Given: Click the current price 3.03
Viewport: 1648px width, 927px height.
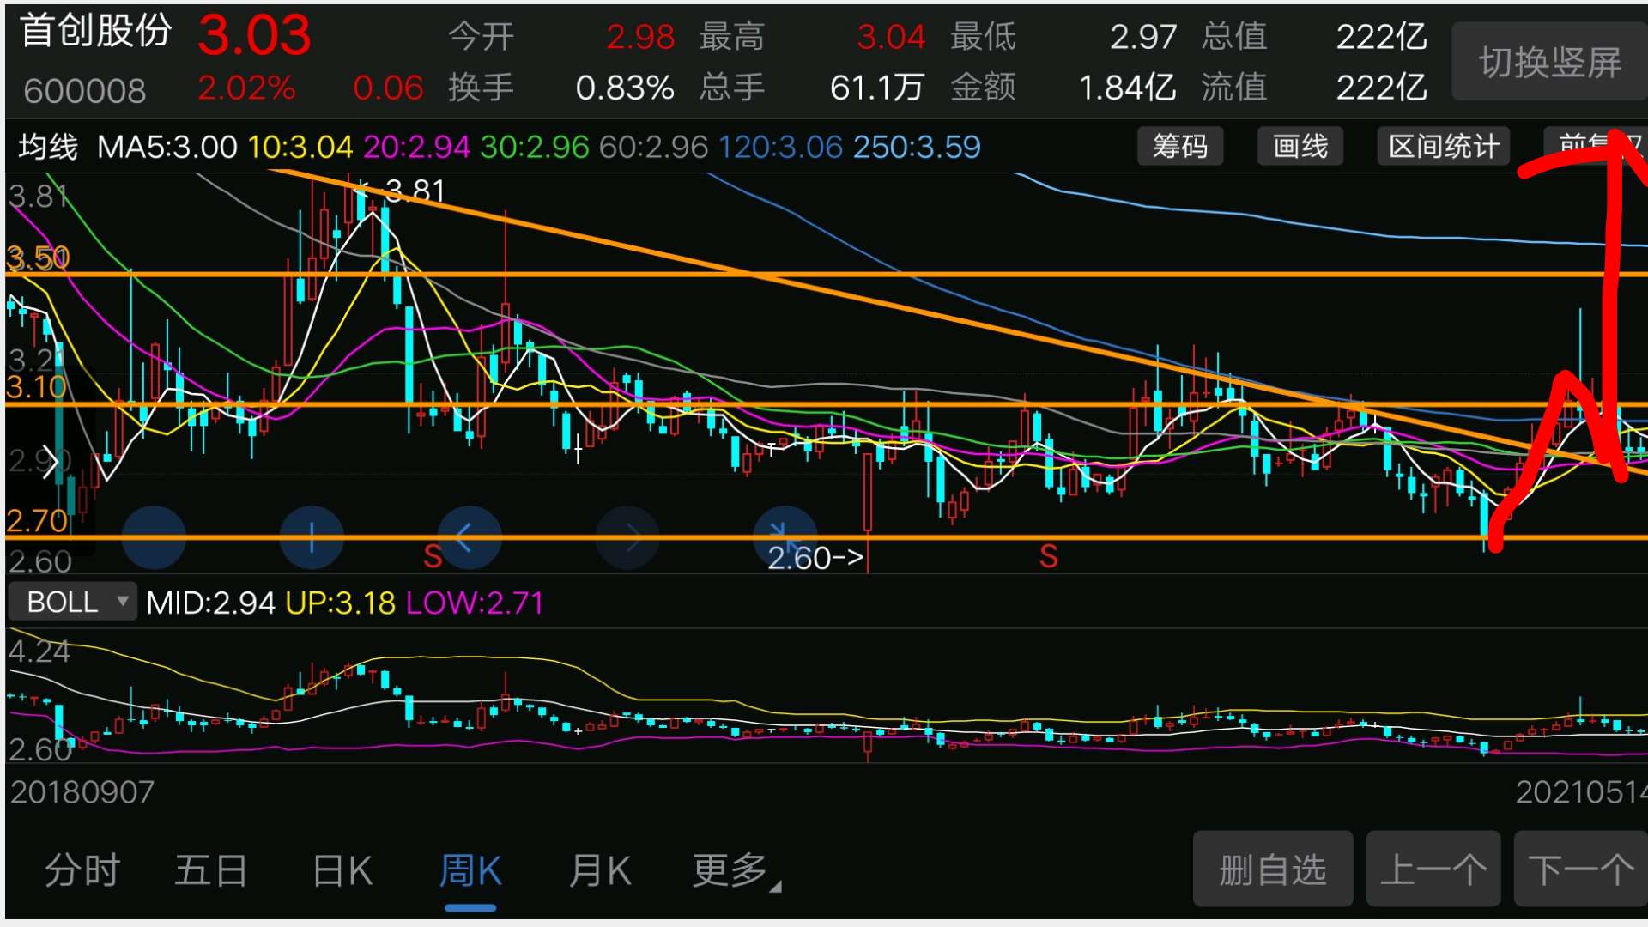Looking at the screenshot, I should [254, 36].
